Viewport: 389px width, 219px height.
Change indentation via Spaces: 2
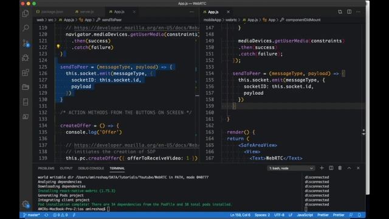pos(262,215)
